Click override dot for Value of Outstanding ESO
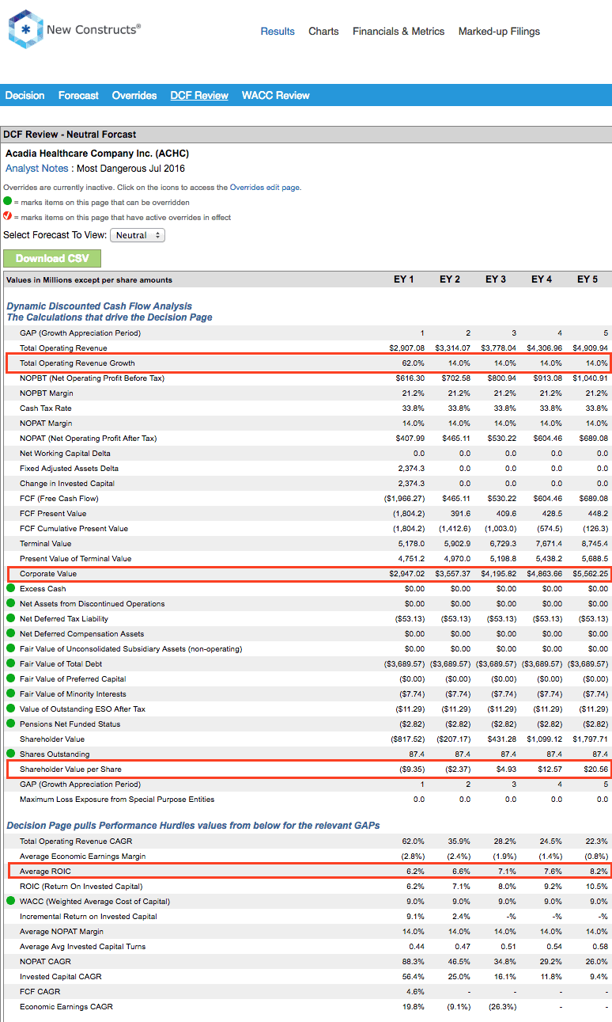The height and width of the screenshot is (1022, 612). [x=11, y=709]
